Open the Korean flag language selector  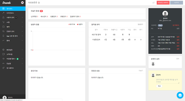(x=22, y=3)
